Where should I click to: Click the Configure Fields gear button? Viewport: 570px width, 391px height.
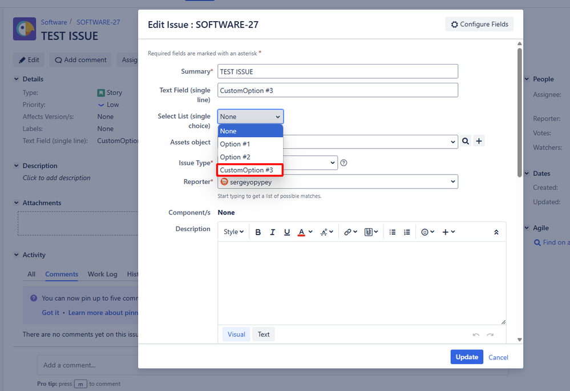[x=479, y=25]
